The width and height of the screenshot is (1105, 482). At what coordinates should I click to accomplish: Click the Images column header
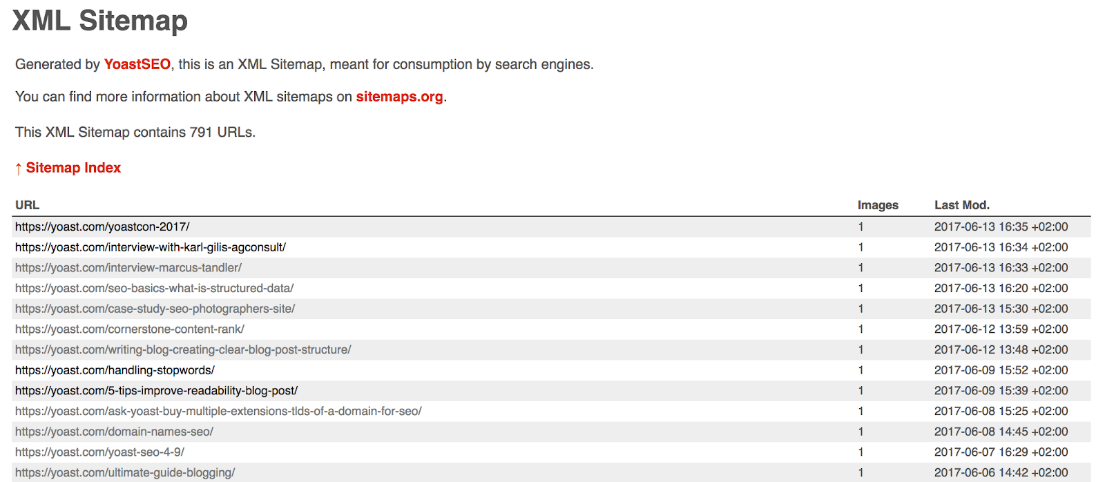878,205
